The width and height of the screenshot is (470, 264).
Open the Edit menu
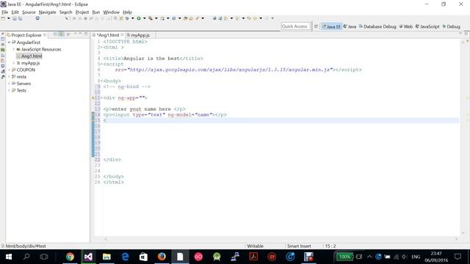pyautogui.click(x=15, y=12)
